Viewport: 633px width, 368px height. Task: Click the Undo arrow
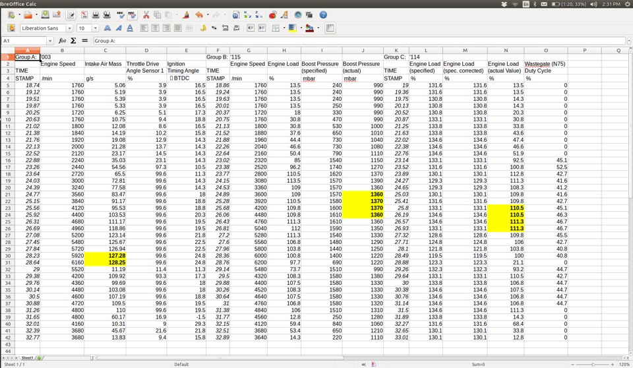pos(199,15)
